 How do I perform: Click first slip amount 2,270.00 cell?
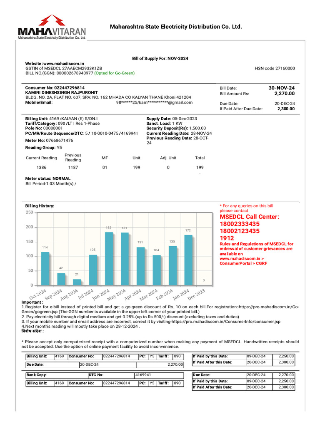pyautogui.click(x=160, y=364)
